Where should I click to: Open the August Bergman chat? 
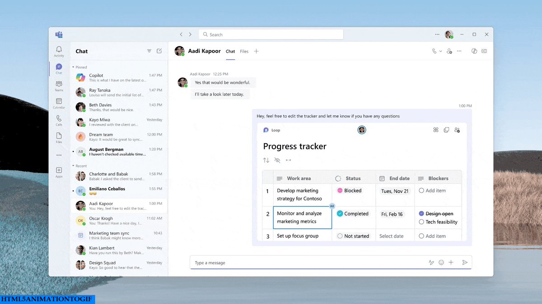(x=119, y=152)
